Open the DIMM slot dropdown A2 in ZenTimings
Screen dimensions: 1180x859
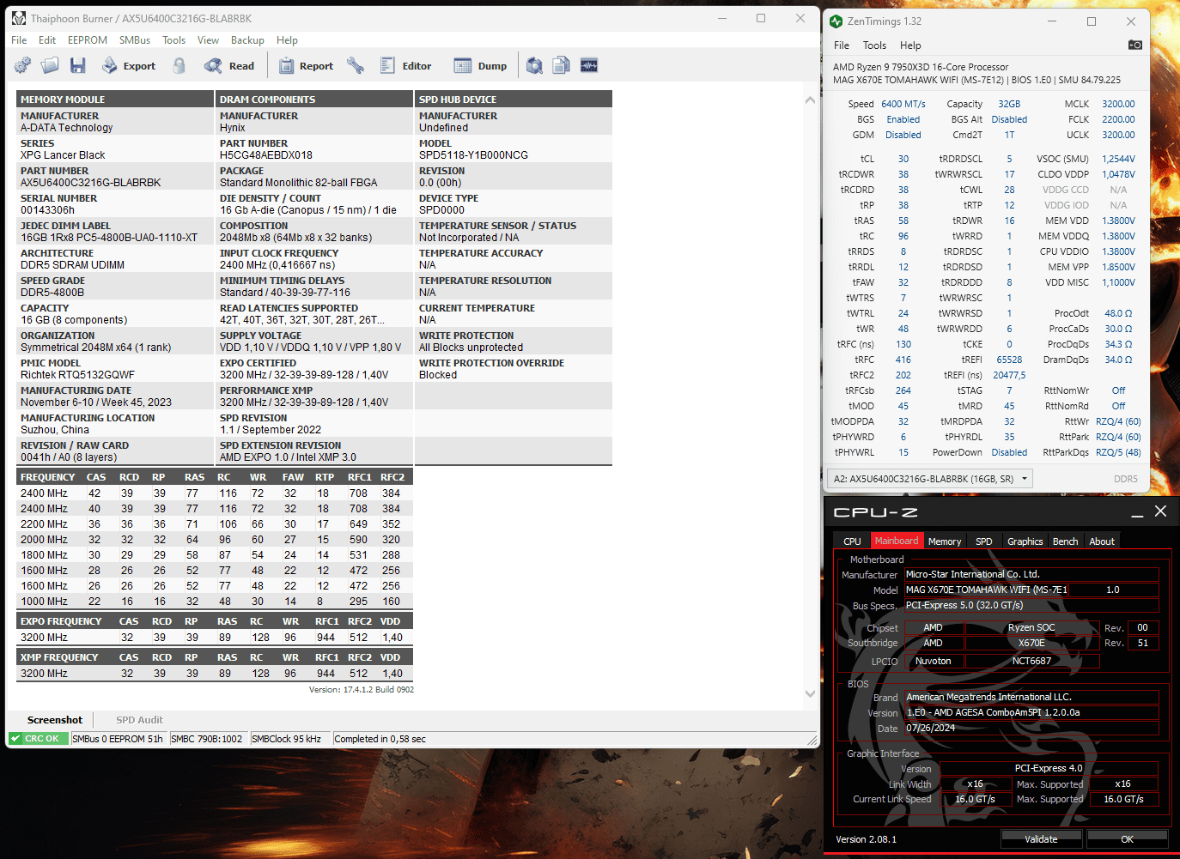point(929,479)
